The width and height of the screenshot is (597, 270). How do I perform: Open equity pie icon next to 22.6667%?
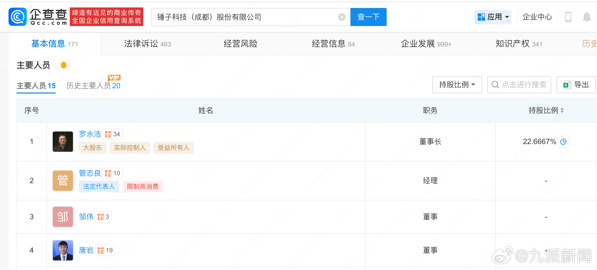coord(563,142)
